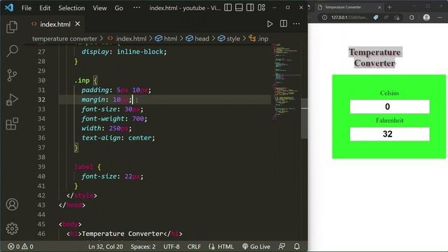
Task: Click 'text-align' on line 36
Action: 101,138
